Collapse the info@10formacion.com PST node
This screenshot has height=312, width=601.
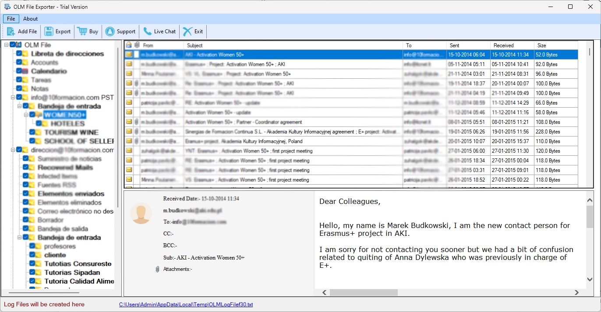coord(12,97)
